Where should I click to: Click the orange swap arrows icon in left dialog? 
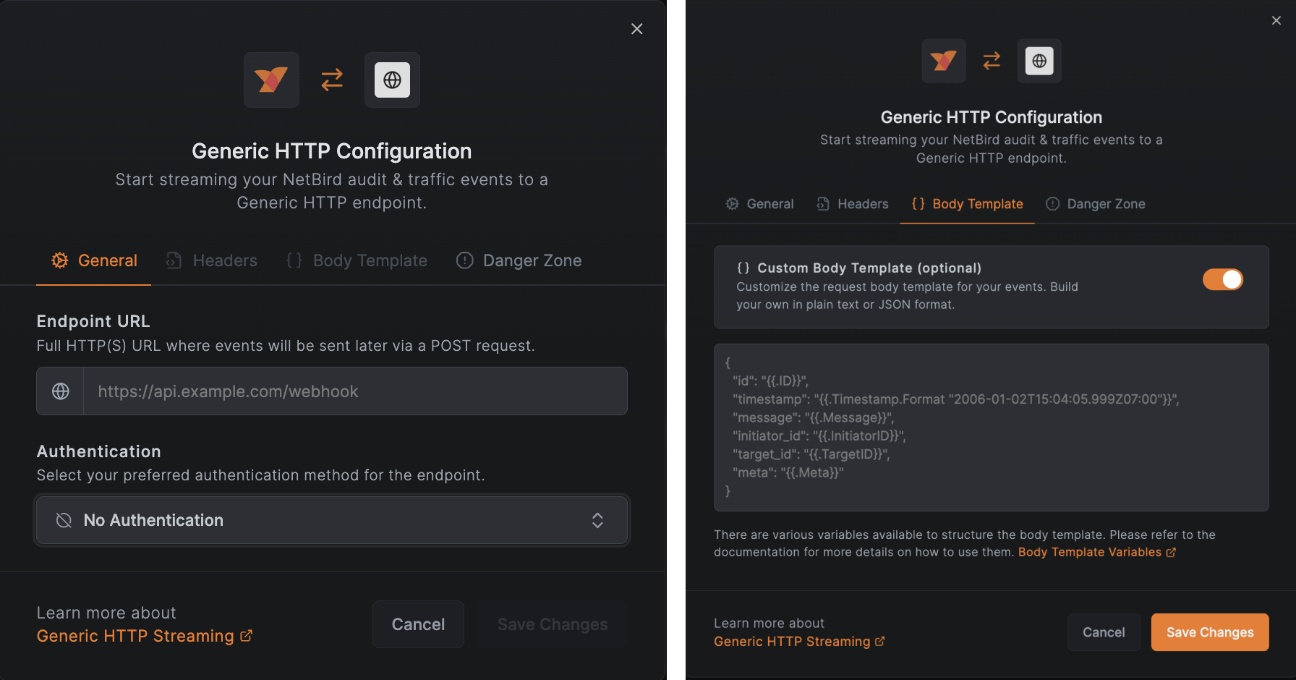332,80
